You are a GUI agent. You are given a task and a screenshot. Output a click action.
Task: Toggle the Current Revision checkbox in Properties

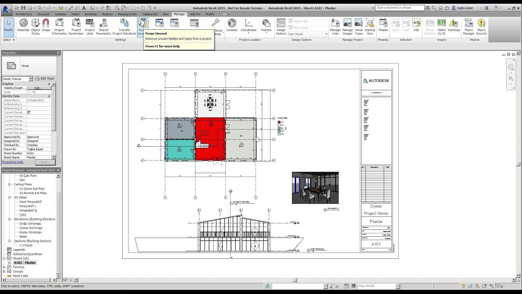click(x=29, y=112)
